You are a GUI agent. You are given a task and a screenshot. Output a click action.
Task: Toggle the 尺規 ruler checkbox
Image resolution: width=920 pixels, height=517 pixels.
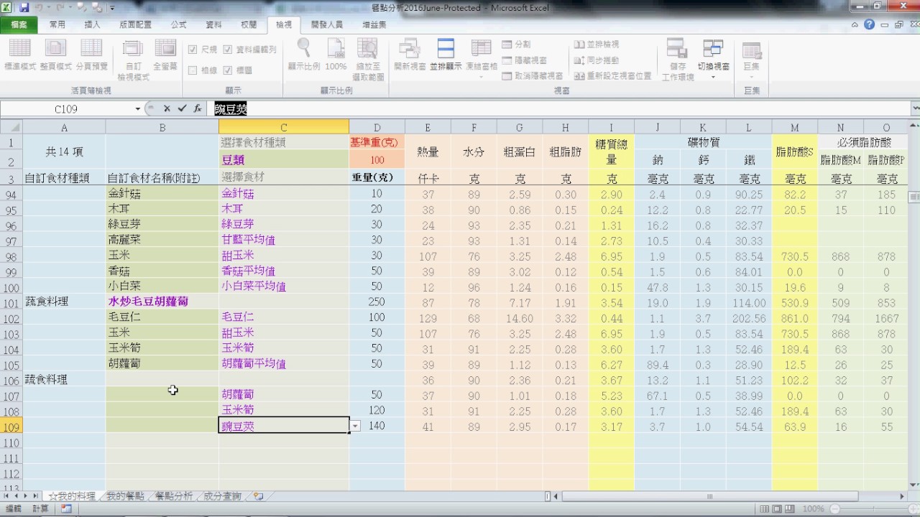[193, 50]
